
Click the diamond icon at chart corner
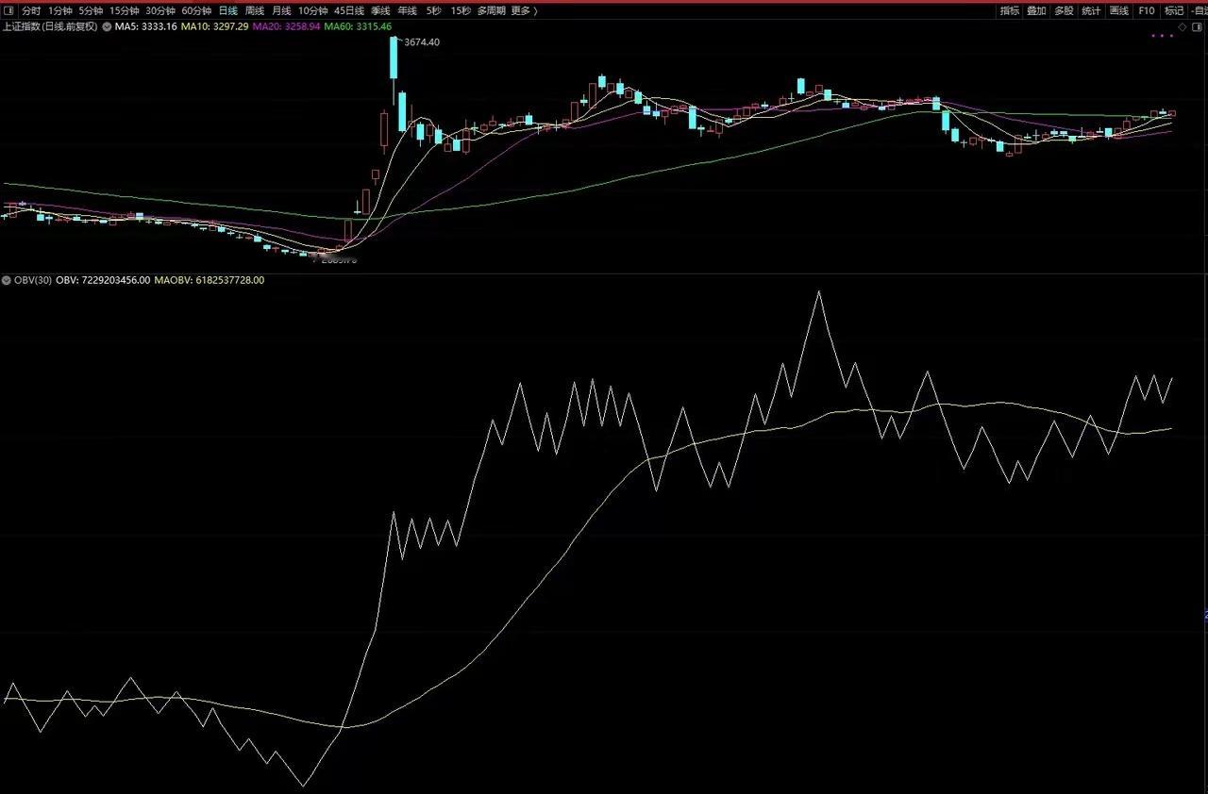pyautogui.click(x=1183, y=26)
